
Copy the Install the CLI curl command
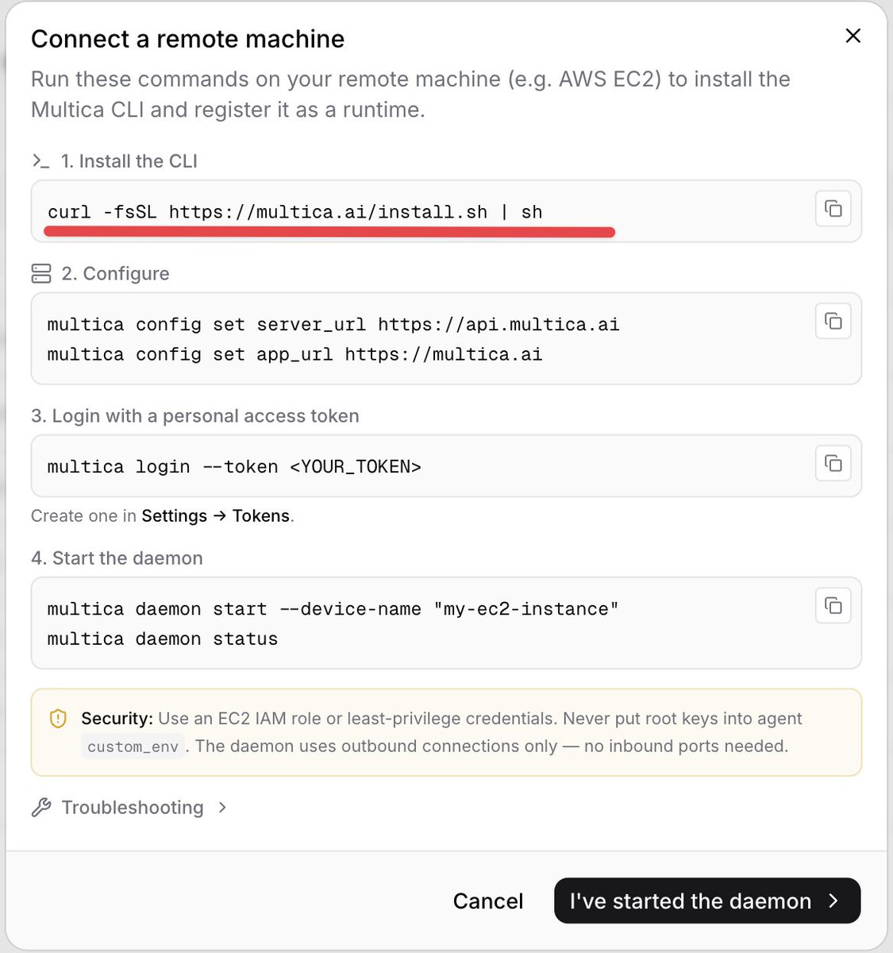(x=833, y=209)
